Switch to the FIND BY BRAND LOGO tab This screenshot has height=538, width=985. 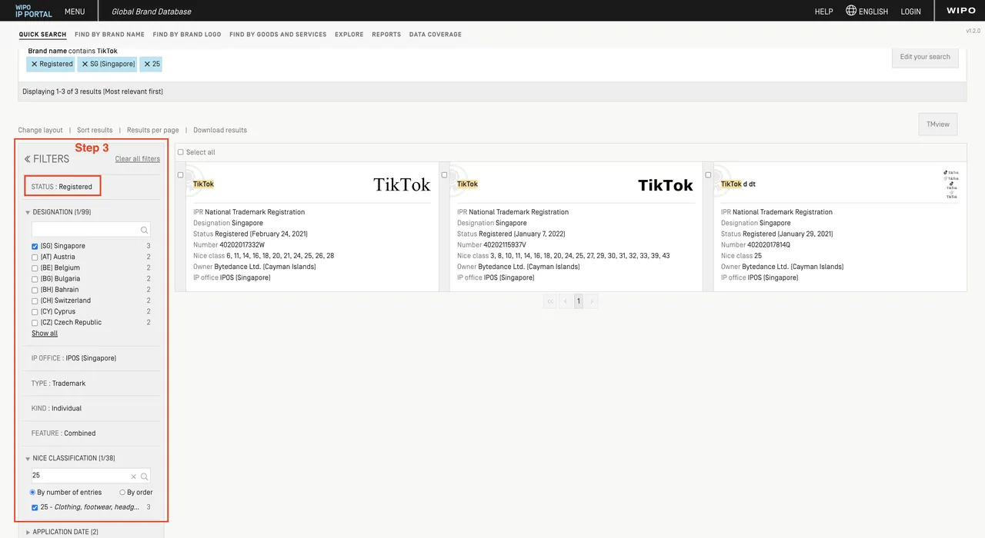[x=189, y=35]
